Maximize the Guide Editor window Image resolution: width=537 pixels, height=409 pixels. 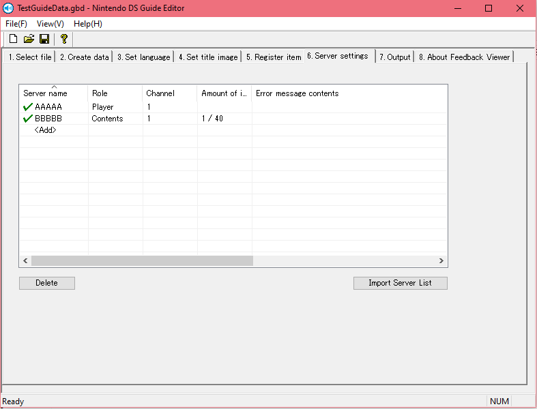click(489, 8)
